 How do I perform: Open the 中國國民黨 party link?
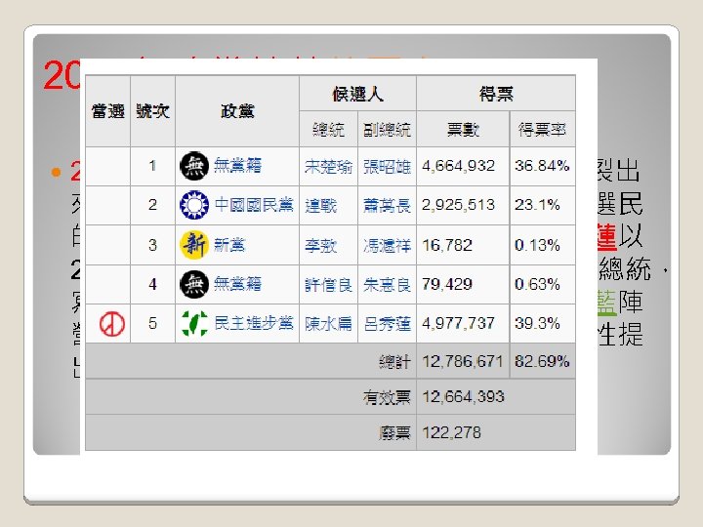click(x=254, y=205)
